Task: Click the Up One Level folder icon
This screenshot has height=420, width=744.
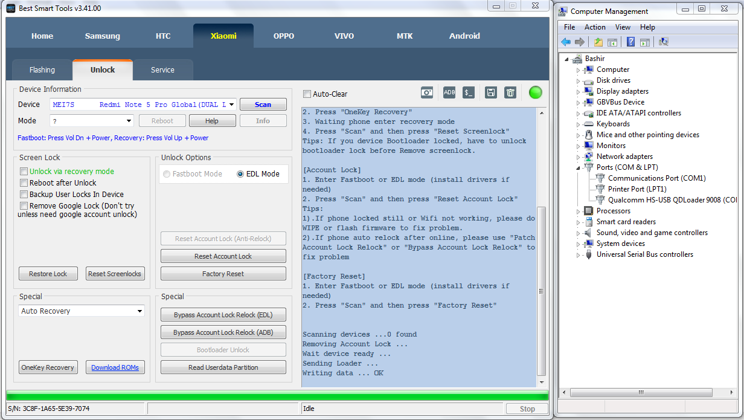Action: click(598, 42)
